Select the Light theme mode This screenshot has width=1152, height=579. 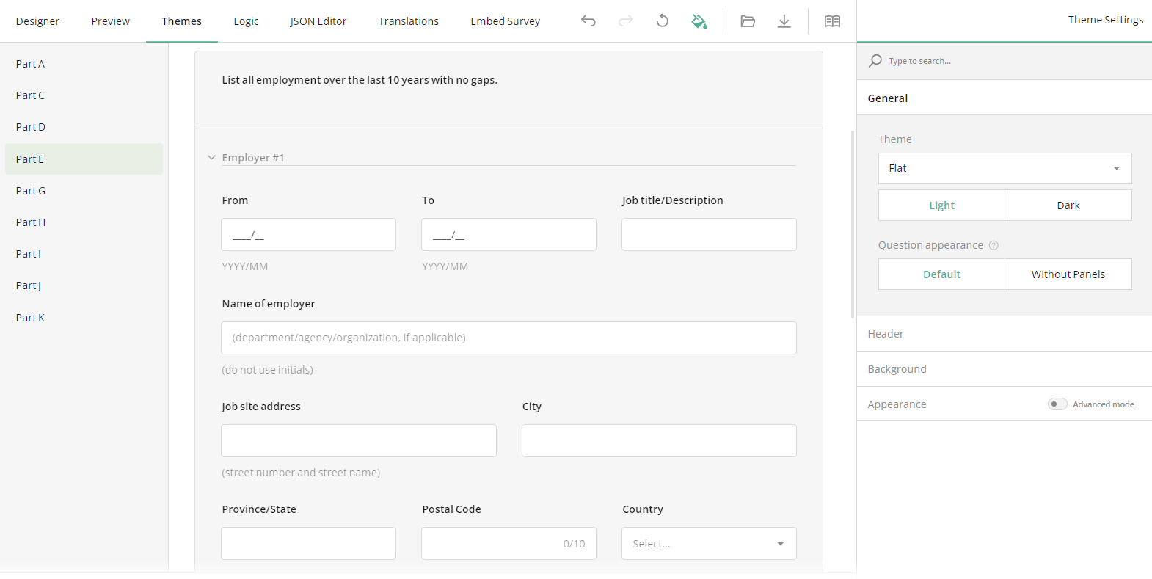941,205
